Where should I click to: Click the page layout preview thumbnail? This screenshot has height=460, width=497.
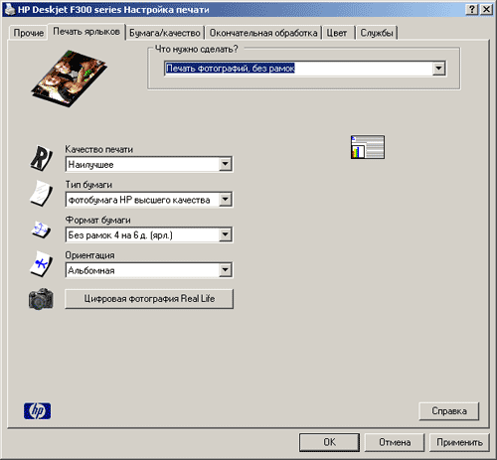click(368, 147)
